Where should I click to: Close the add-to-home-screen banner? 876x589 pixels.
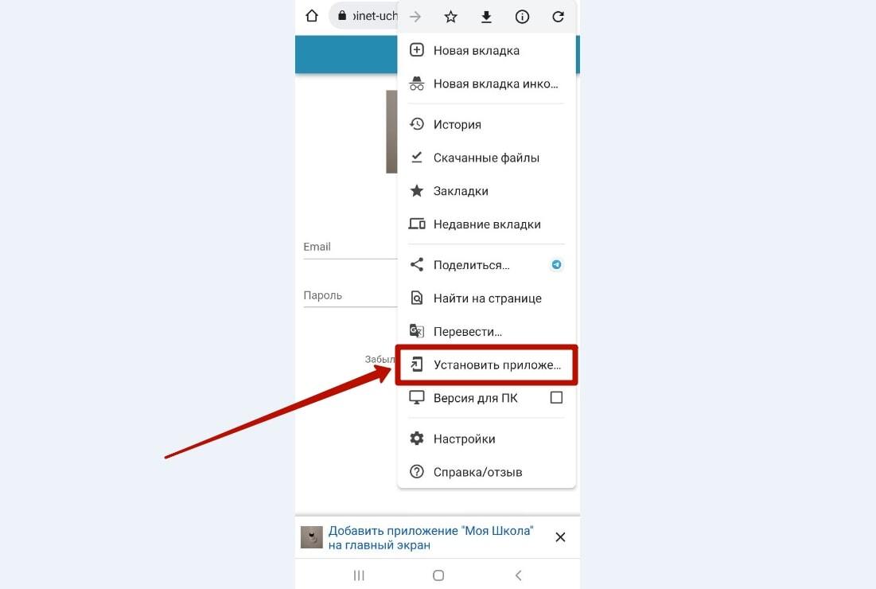tap(560, 537)
